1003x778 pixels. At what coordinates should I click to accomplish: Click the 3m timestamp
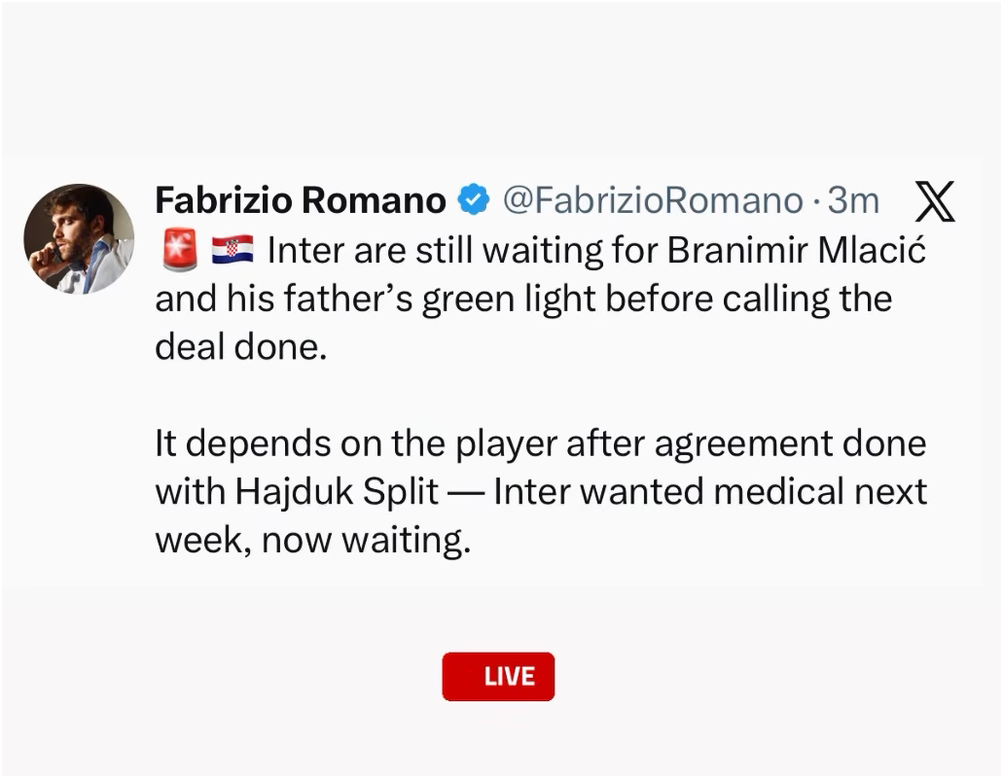click(853, 200)
